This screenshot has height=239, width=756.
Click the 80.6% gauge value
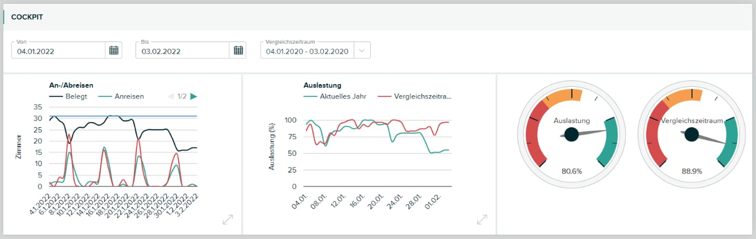pos(571,172)
